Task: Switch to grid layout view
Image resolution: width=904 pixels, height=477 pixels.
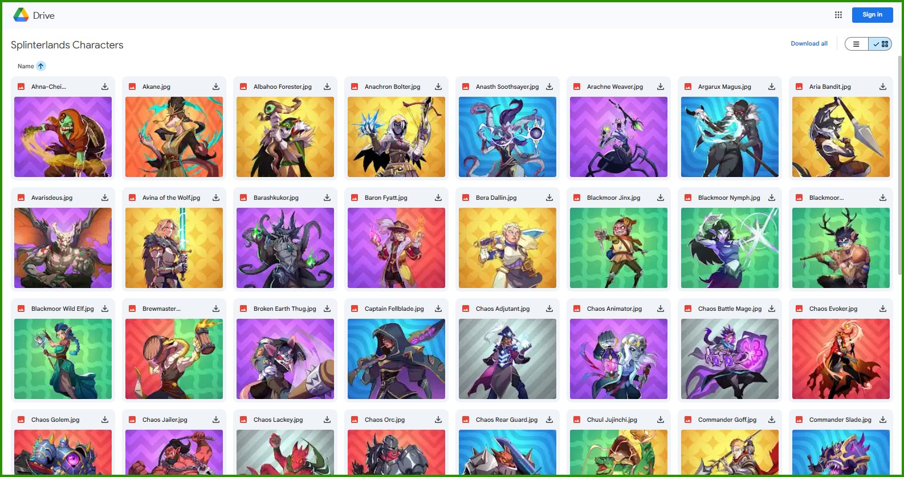Action: click(880, 44)
